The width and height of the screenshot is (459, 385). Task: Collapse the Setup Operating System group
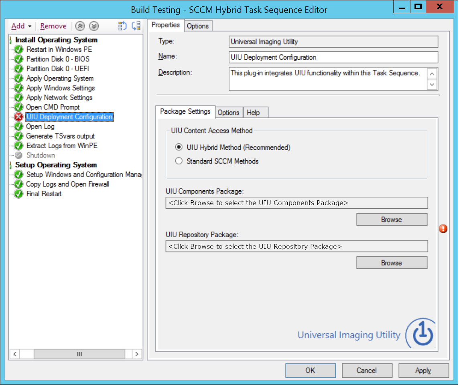(10, 165)
